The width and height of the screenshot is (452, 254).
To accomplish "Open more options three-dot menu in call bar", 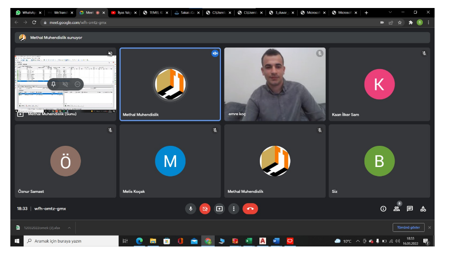I will point(234,209).
